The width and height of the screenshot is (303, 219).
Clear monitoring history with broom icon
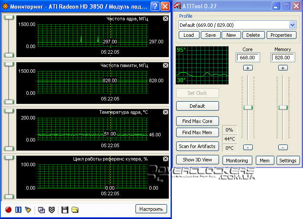point(28,209)
